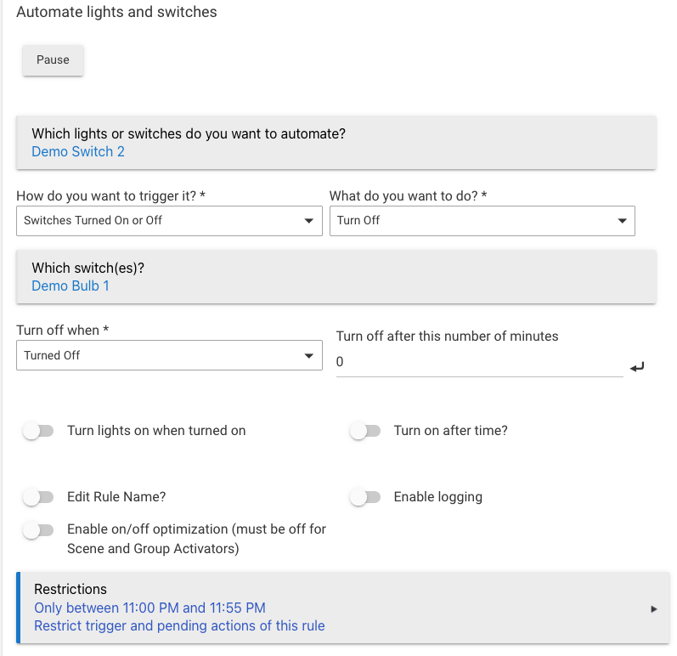Turn on the 'Enable logging' switch
677x656 pixels.
point(364,497)
